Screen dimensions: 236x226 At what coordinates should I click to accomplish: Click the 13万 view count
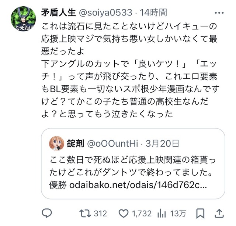(178, 214)
